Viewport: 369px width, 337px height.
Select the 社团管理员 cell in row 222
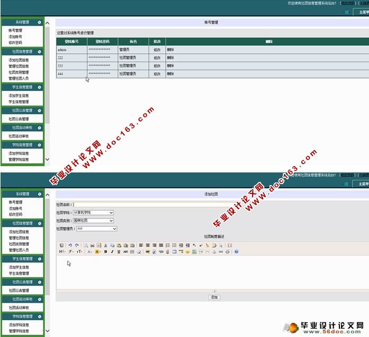click(x=133, y=58)
